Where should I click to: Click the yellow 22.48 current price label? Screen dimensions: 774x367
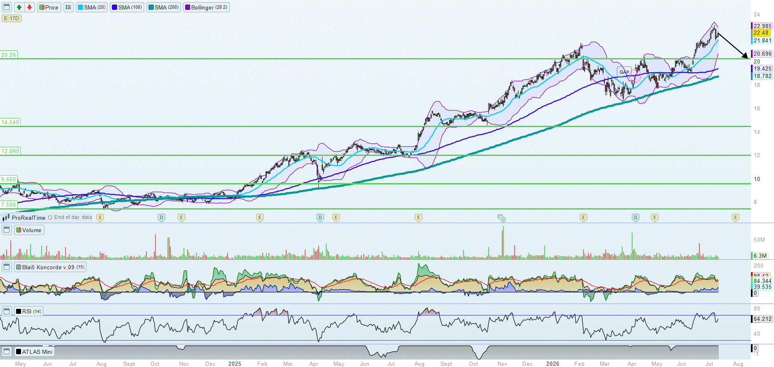coord(761,33)
